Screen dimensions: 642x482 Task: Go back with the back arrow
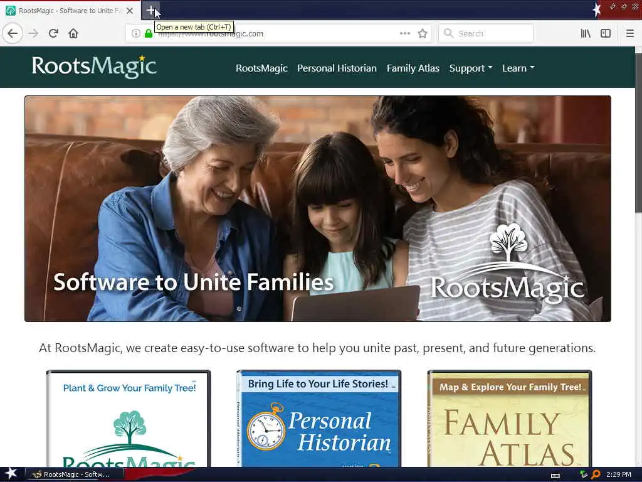13,33
